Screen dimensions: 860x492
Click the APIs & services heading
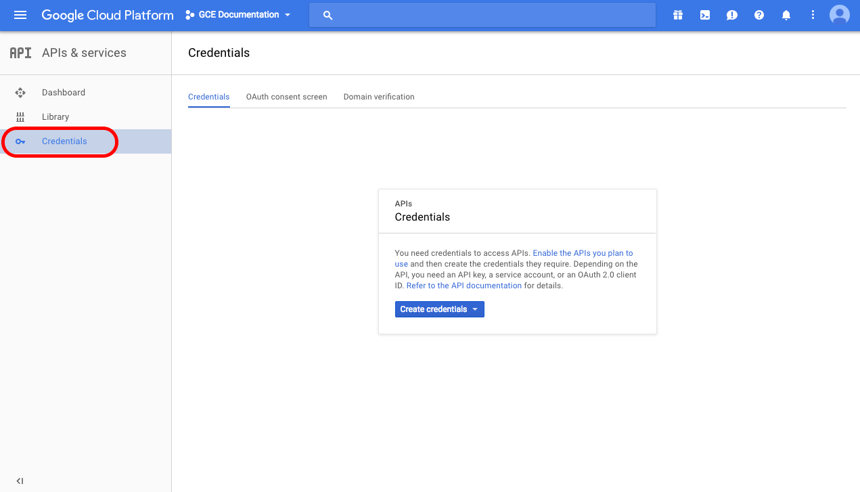click(84, 53)
